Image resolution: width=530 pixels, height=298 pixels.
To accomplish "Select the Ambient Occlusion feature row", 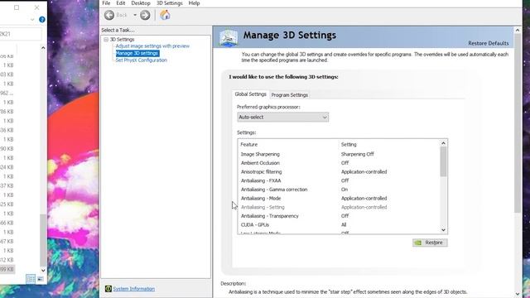I will tap(339, 163).
